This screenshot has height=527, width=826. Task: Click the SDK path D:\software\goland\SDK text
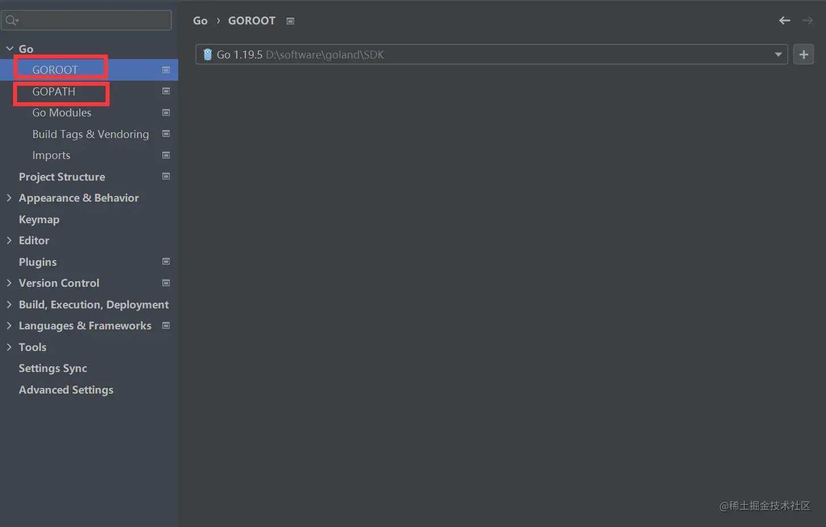[x=325, y=55]
